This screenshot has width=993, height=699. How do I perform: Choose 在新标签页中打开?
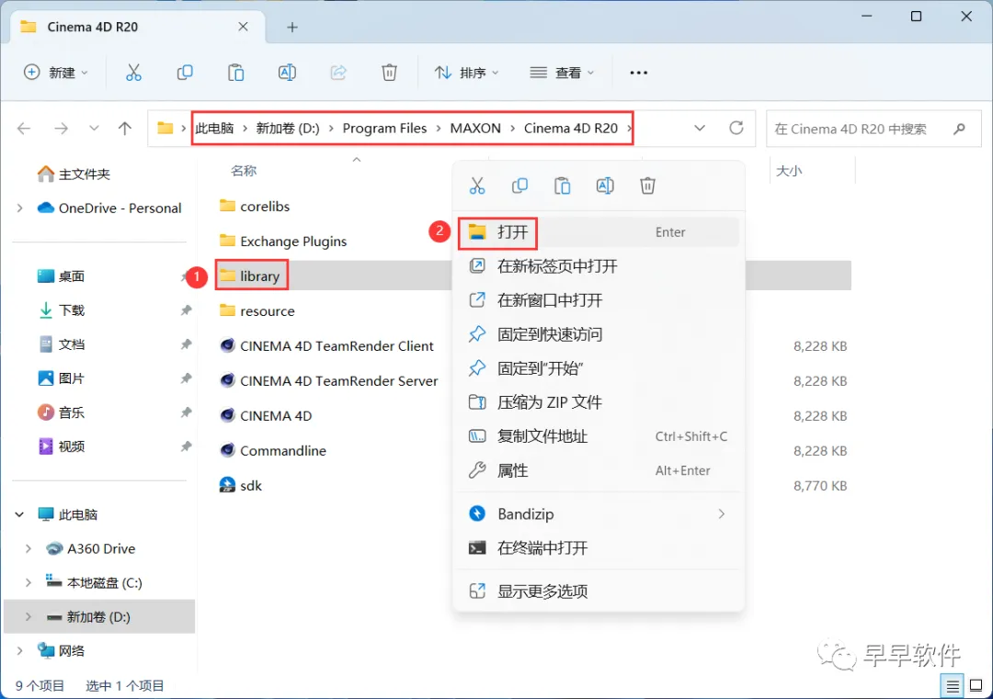coord(598,266)
